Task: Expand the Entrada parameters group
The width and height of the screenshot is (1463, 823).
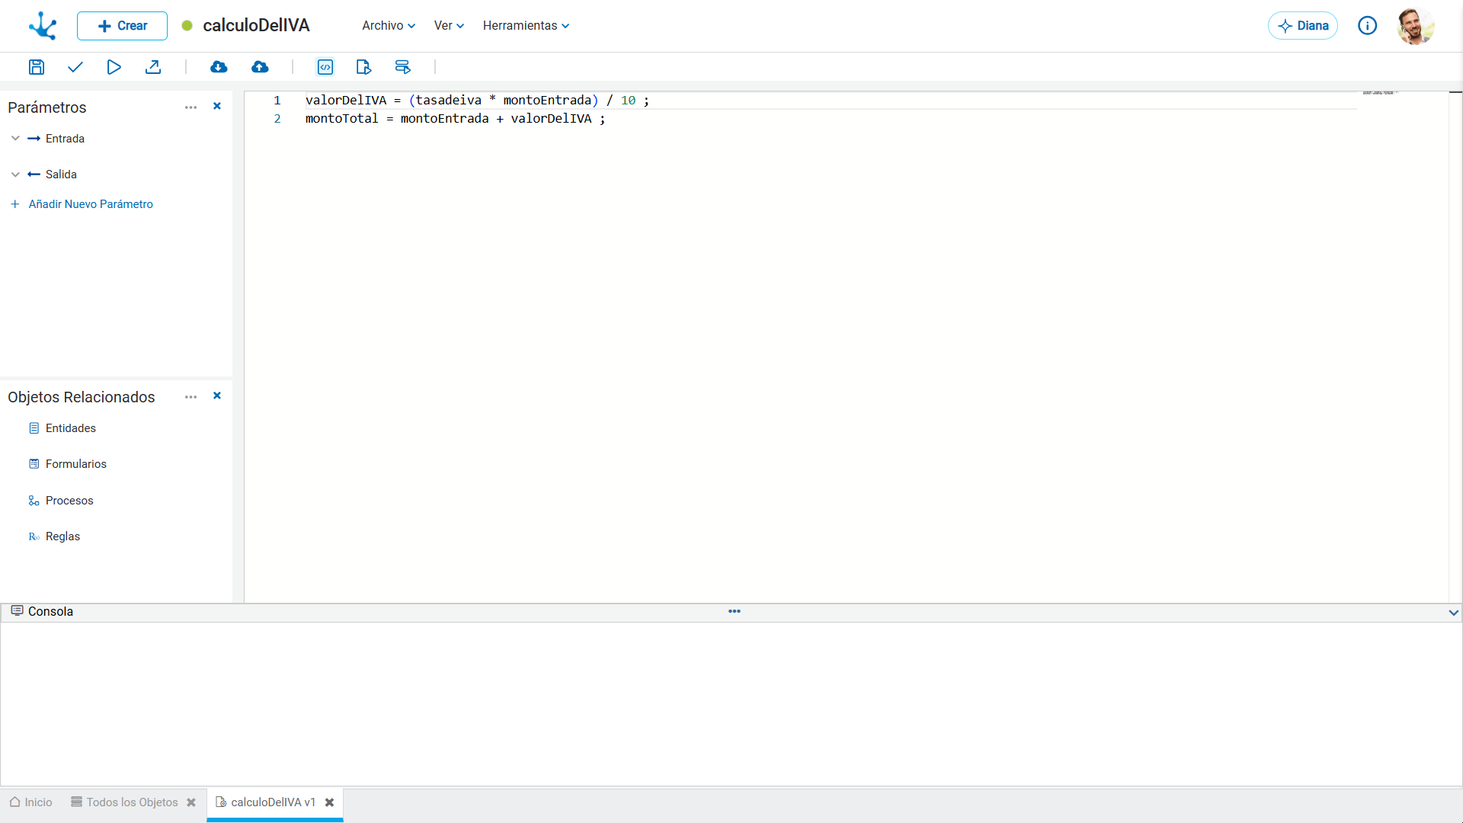Action: [x=15, y=139]
